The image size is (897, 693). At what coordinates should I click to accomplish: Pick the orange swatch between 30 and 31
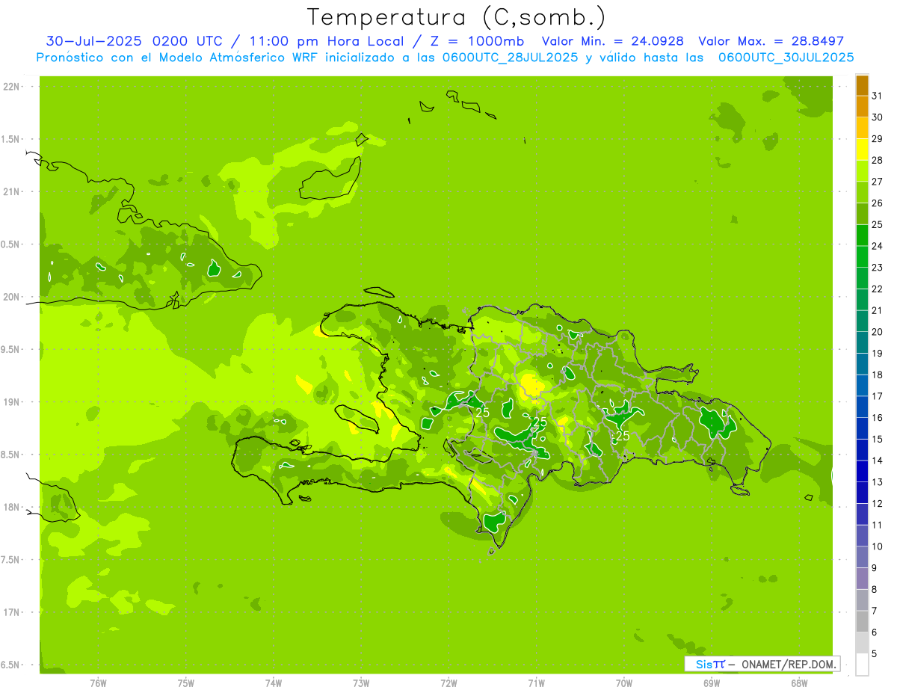click(862, 107)
